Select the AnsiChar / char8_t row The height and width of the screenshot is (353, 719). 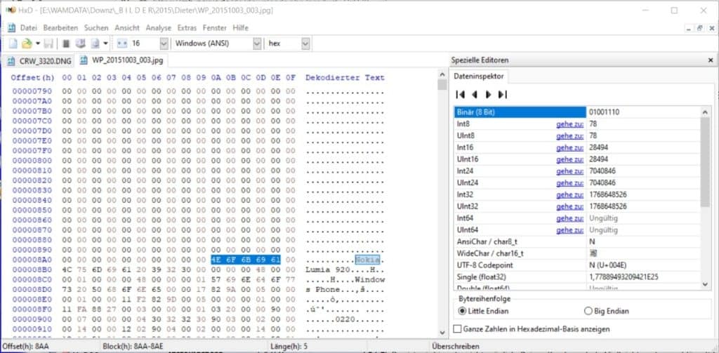[577, 241]
